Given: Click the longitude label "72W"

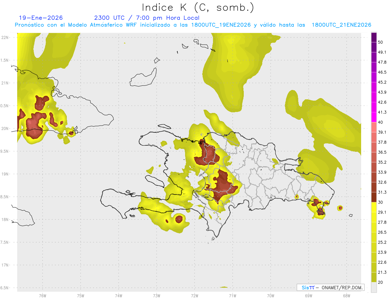Looking at the screenshot, I should (x=194, y=296).
